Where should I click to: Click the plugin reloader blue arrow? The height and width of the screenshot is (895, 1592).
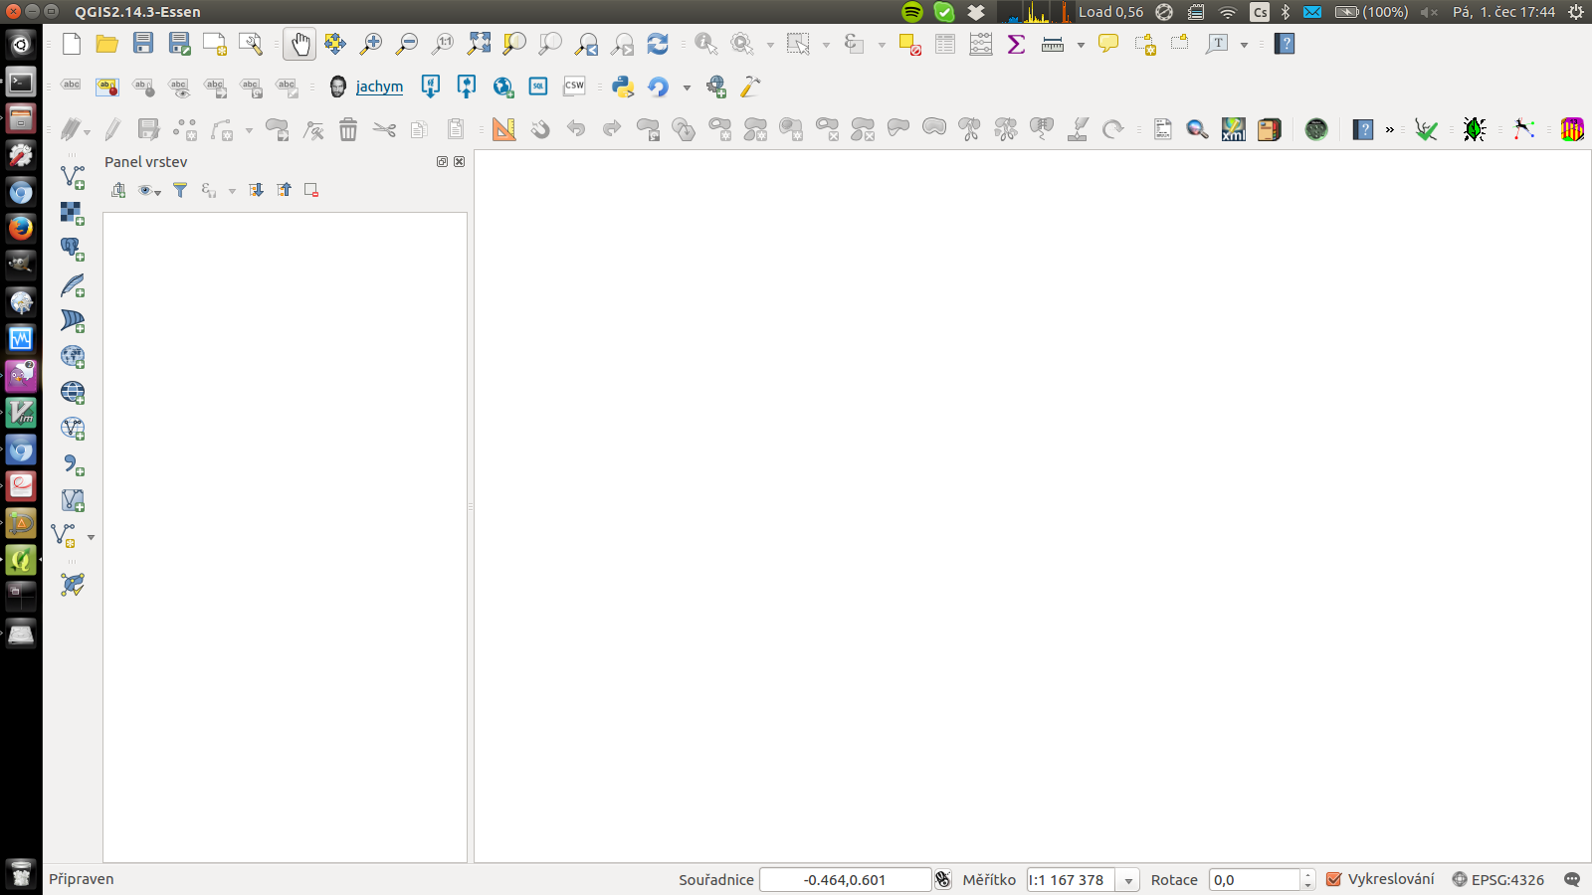[x=659, y=87]
